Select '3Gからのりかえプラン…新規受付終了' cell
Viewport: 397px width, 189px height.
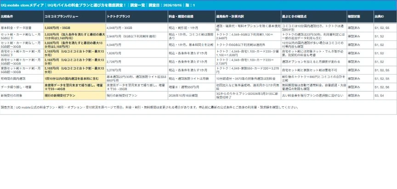248,96
